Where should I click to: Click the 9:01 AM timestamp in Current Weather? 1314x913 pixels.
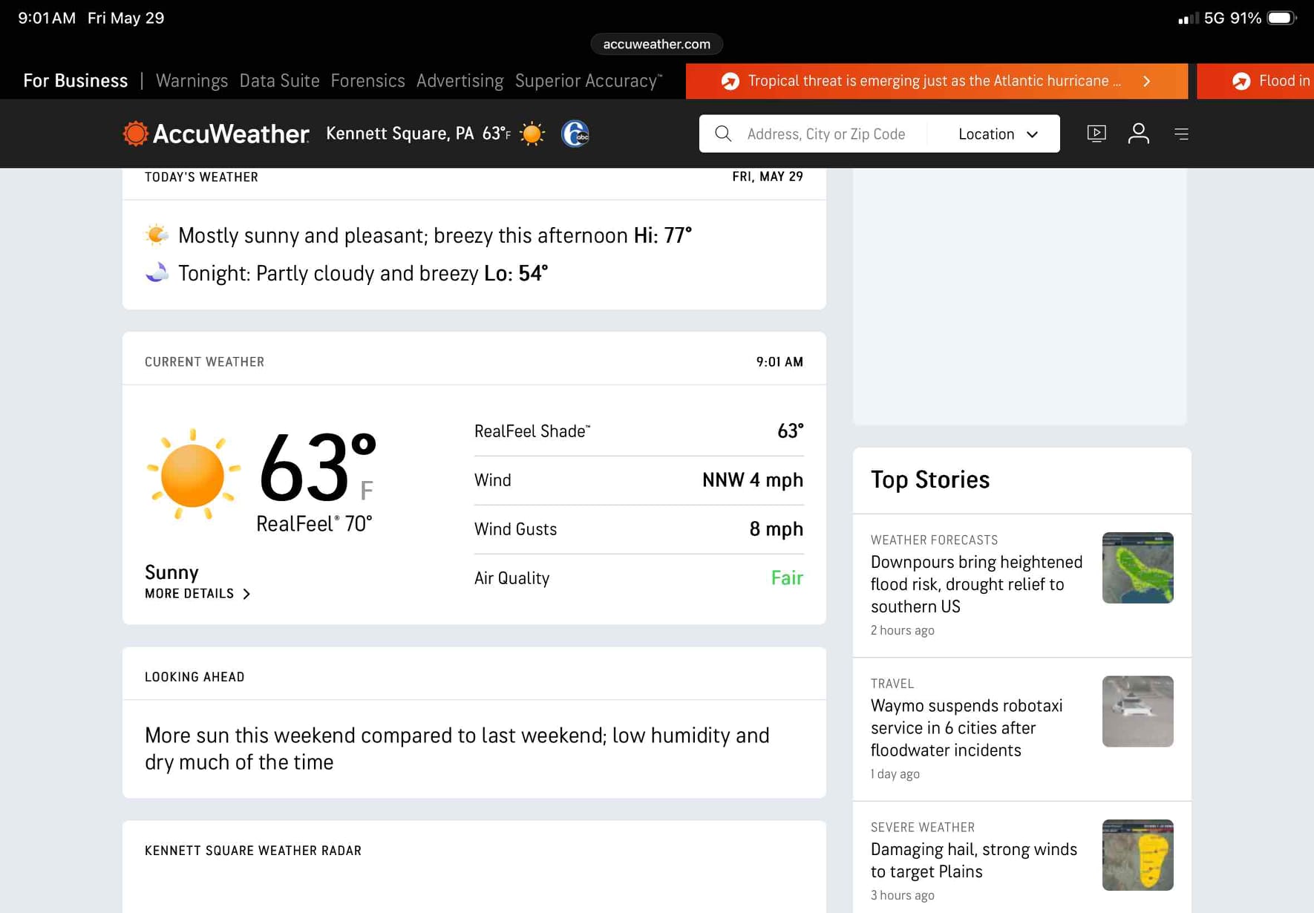pos(779,361)
